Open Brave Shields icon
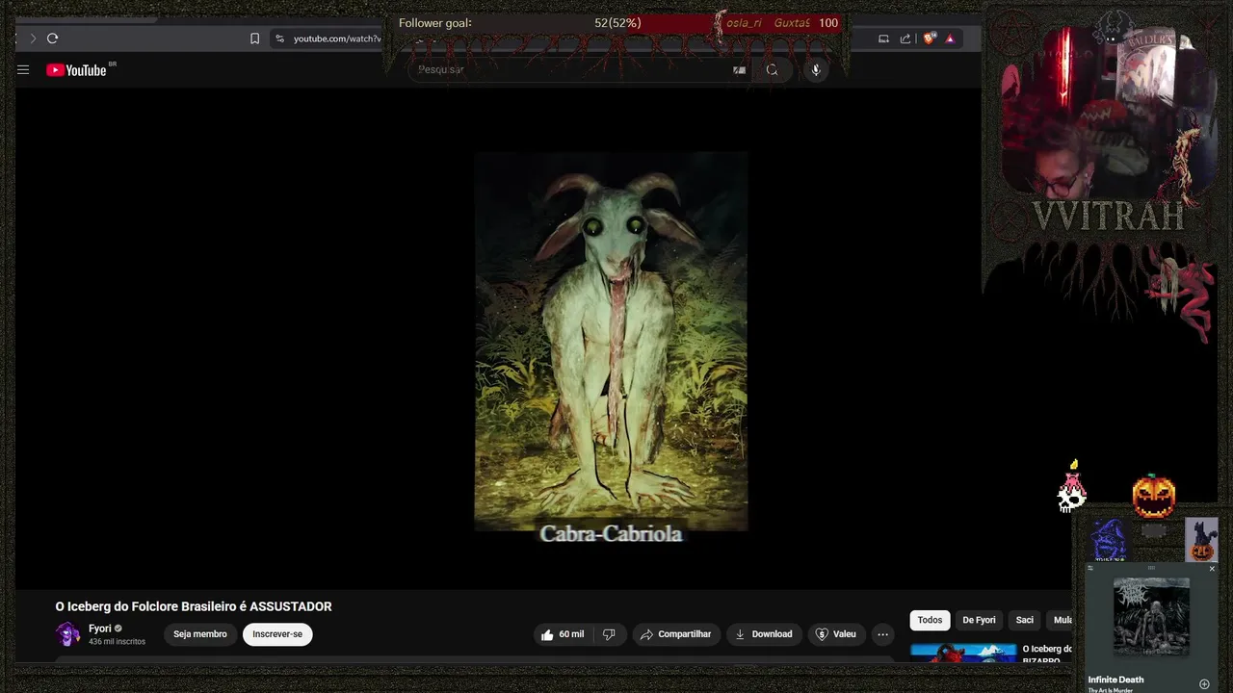This screenshot has height=693, width=1233. point(929,38)
